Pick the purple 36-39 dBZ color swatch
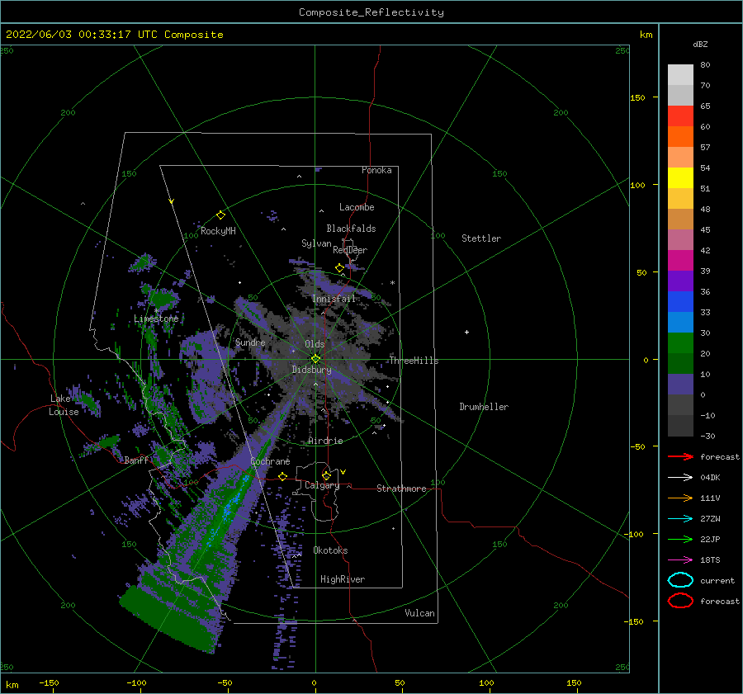Screen dimensions: 743x694 coord(680,281)
